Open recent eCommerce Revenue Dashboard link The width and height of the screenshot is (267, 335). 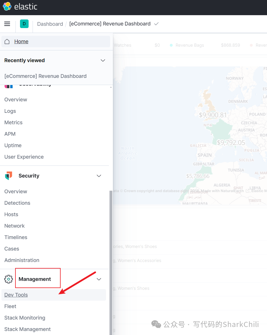(45, 76)
